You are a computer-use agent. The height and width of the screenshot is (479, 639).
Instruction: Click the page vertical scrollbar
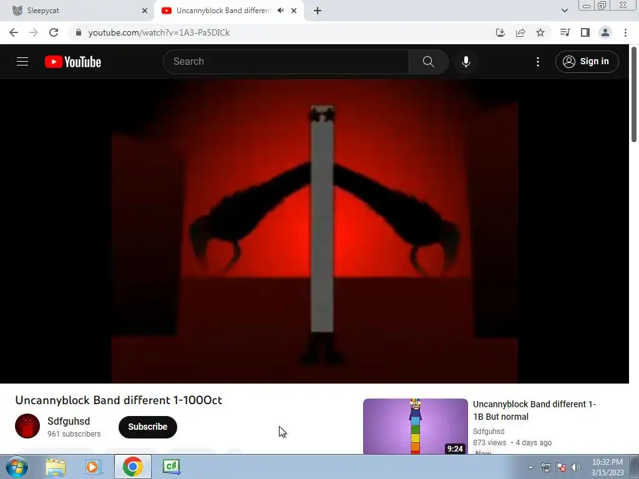[x=634, y=95]
